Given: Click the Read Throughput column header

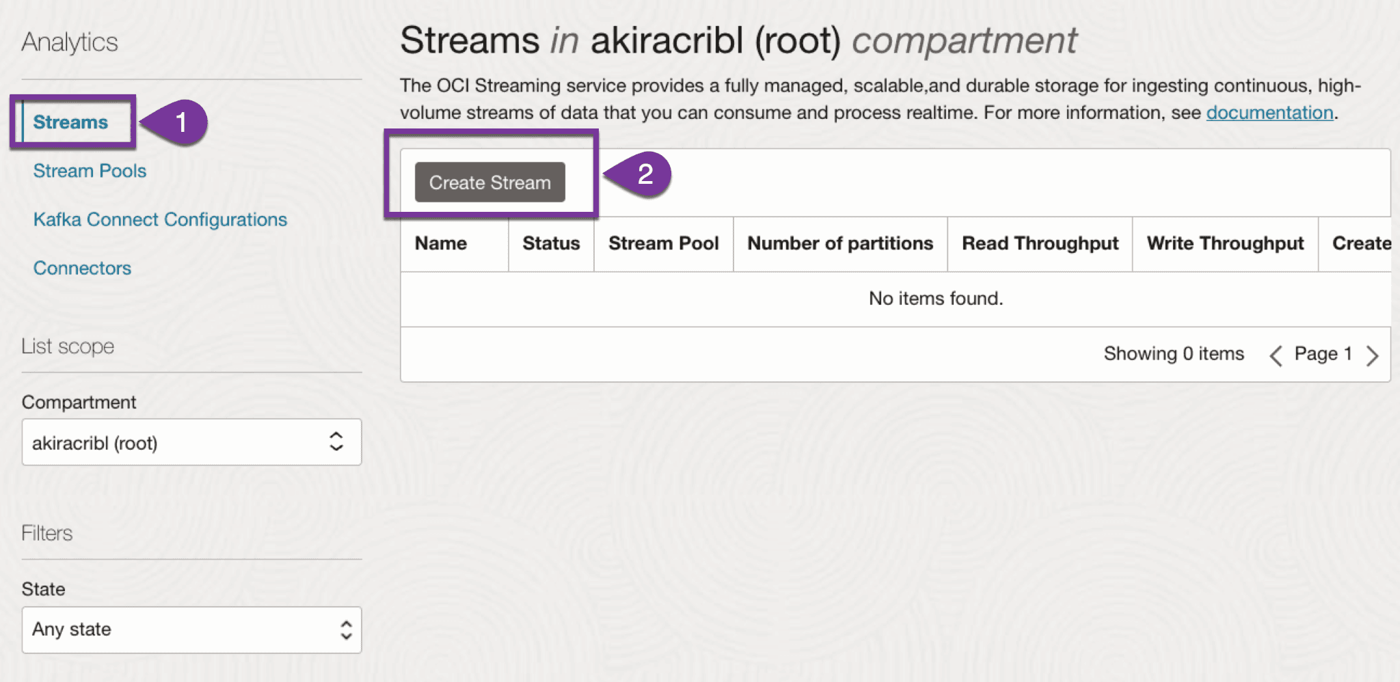Looking at the screenshot, I should click(x=1040, y=243).
